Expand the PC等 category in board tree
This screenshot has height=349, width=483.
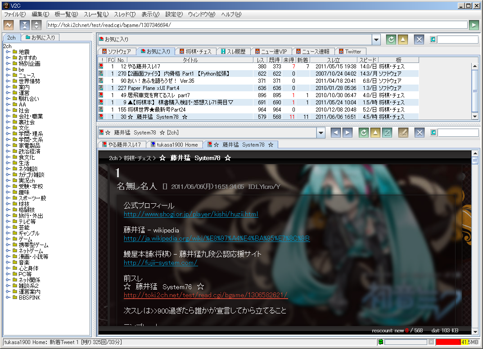pos(8,274)
